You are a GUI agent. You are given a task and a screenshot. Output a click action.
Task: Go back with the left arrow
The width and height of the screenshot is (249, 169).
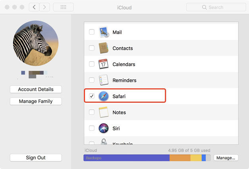pyautogui.click(x=34, y=7)
